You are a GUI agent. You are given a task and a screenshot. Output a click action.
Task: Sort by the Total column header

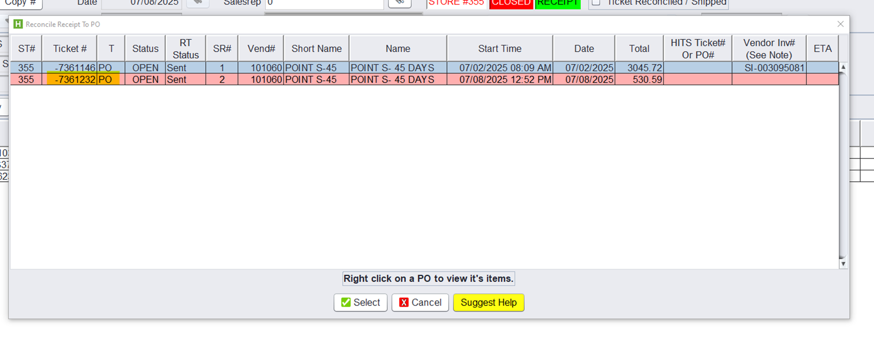click(639, 49)
